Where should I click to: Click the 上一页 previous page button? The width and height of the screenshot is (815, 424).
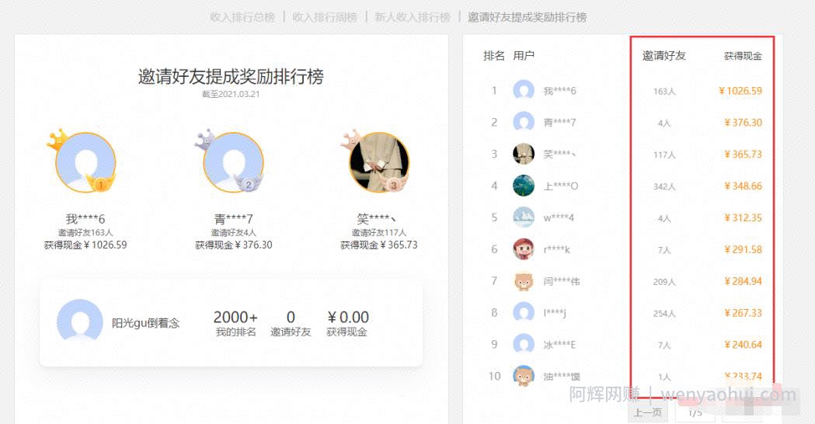click(648, 412)
